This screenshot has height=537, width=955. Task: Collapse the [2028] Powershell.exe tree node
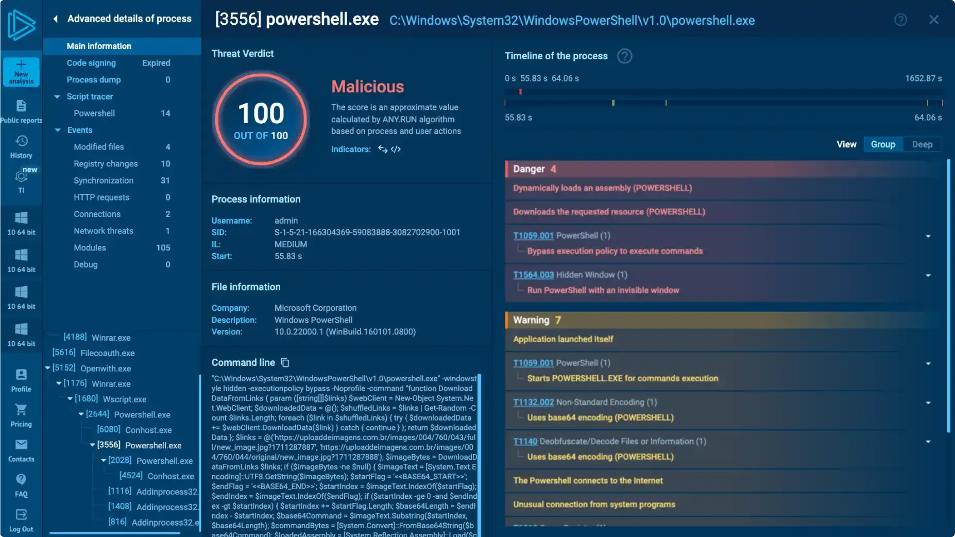coord(104,460)
